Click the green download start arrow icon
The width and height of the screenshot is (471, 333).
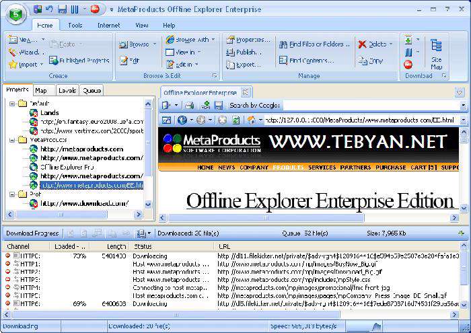[408, 40]
